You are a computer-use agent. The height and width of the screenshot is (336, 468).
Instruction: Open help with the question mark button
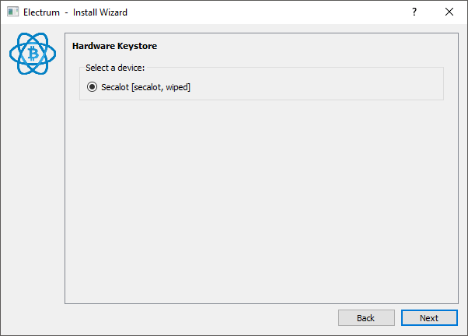point(414,12)
